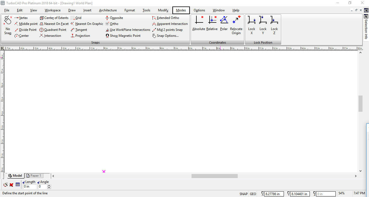This screenshot has height=197, width=369.
Task: Open Snap Options dialog
Action: click(x=165, y=36)
